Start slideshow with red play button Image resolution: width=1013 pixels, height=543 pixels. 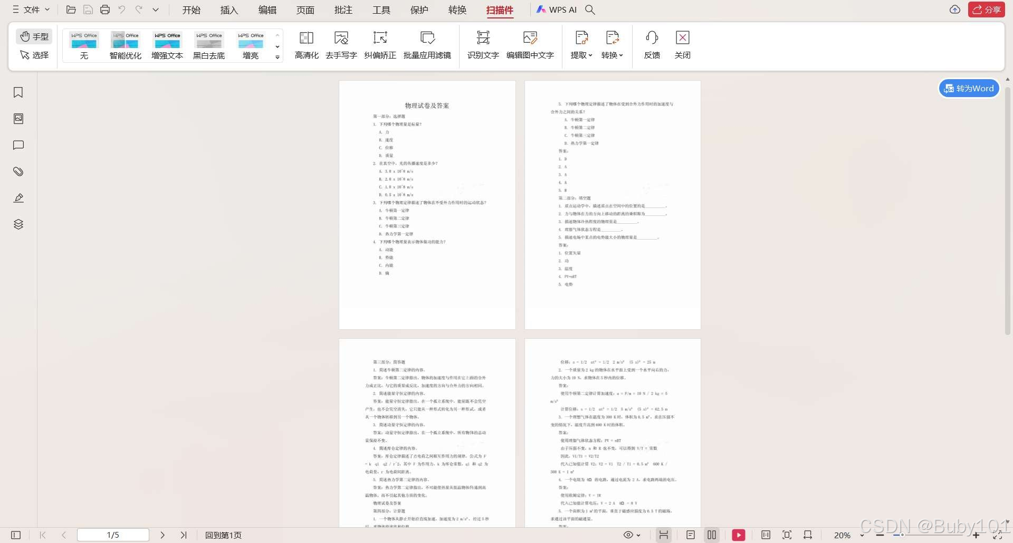click(739, 535)
